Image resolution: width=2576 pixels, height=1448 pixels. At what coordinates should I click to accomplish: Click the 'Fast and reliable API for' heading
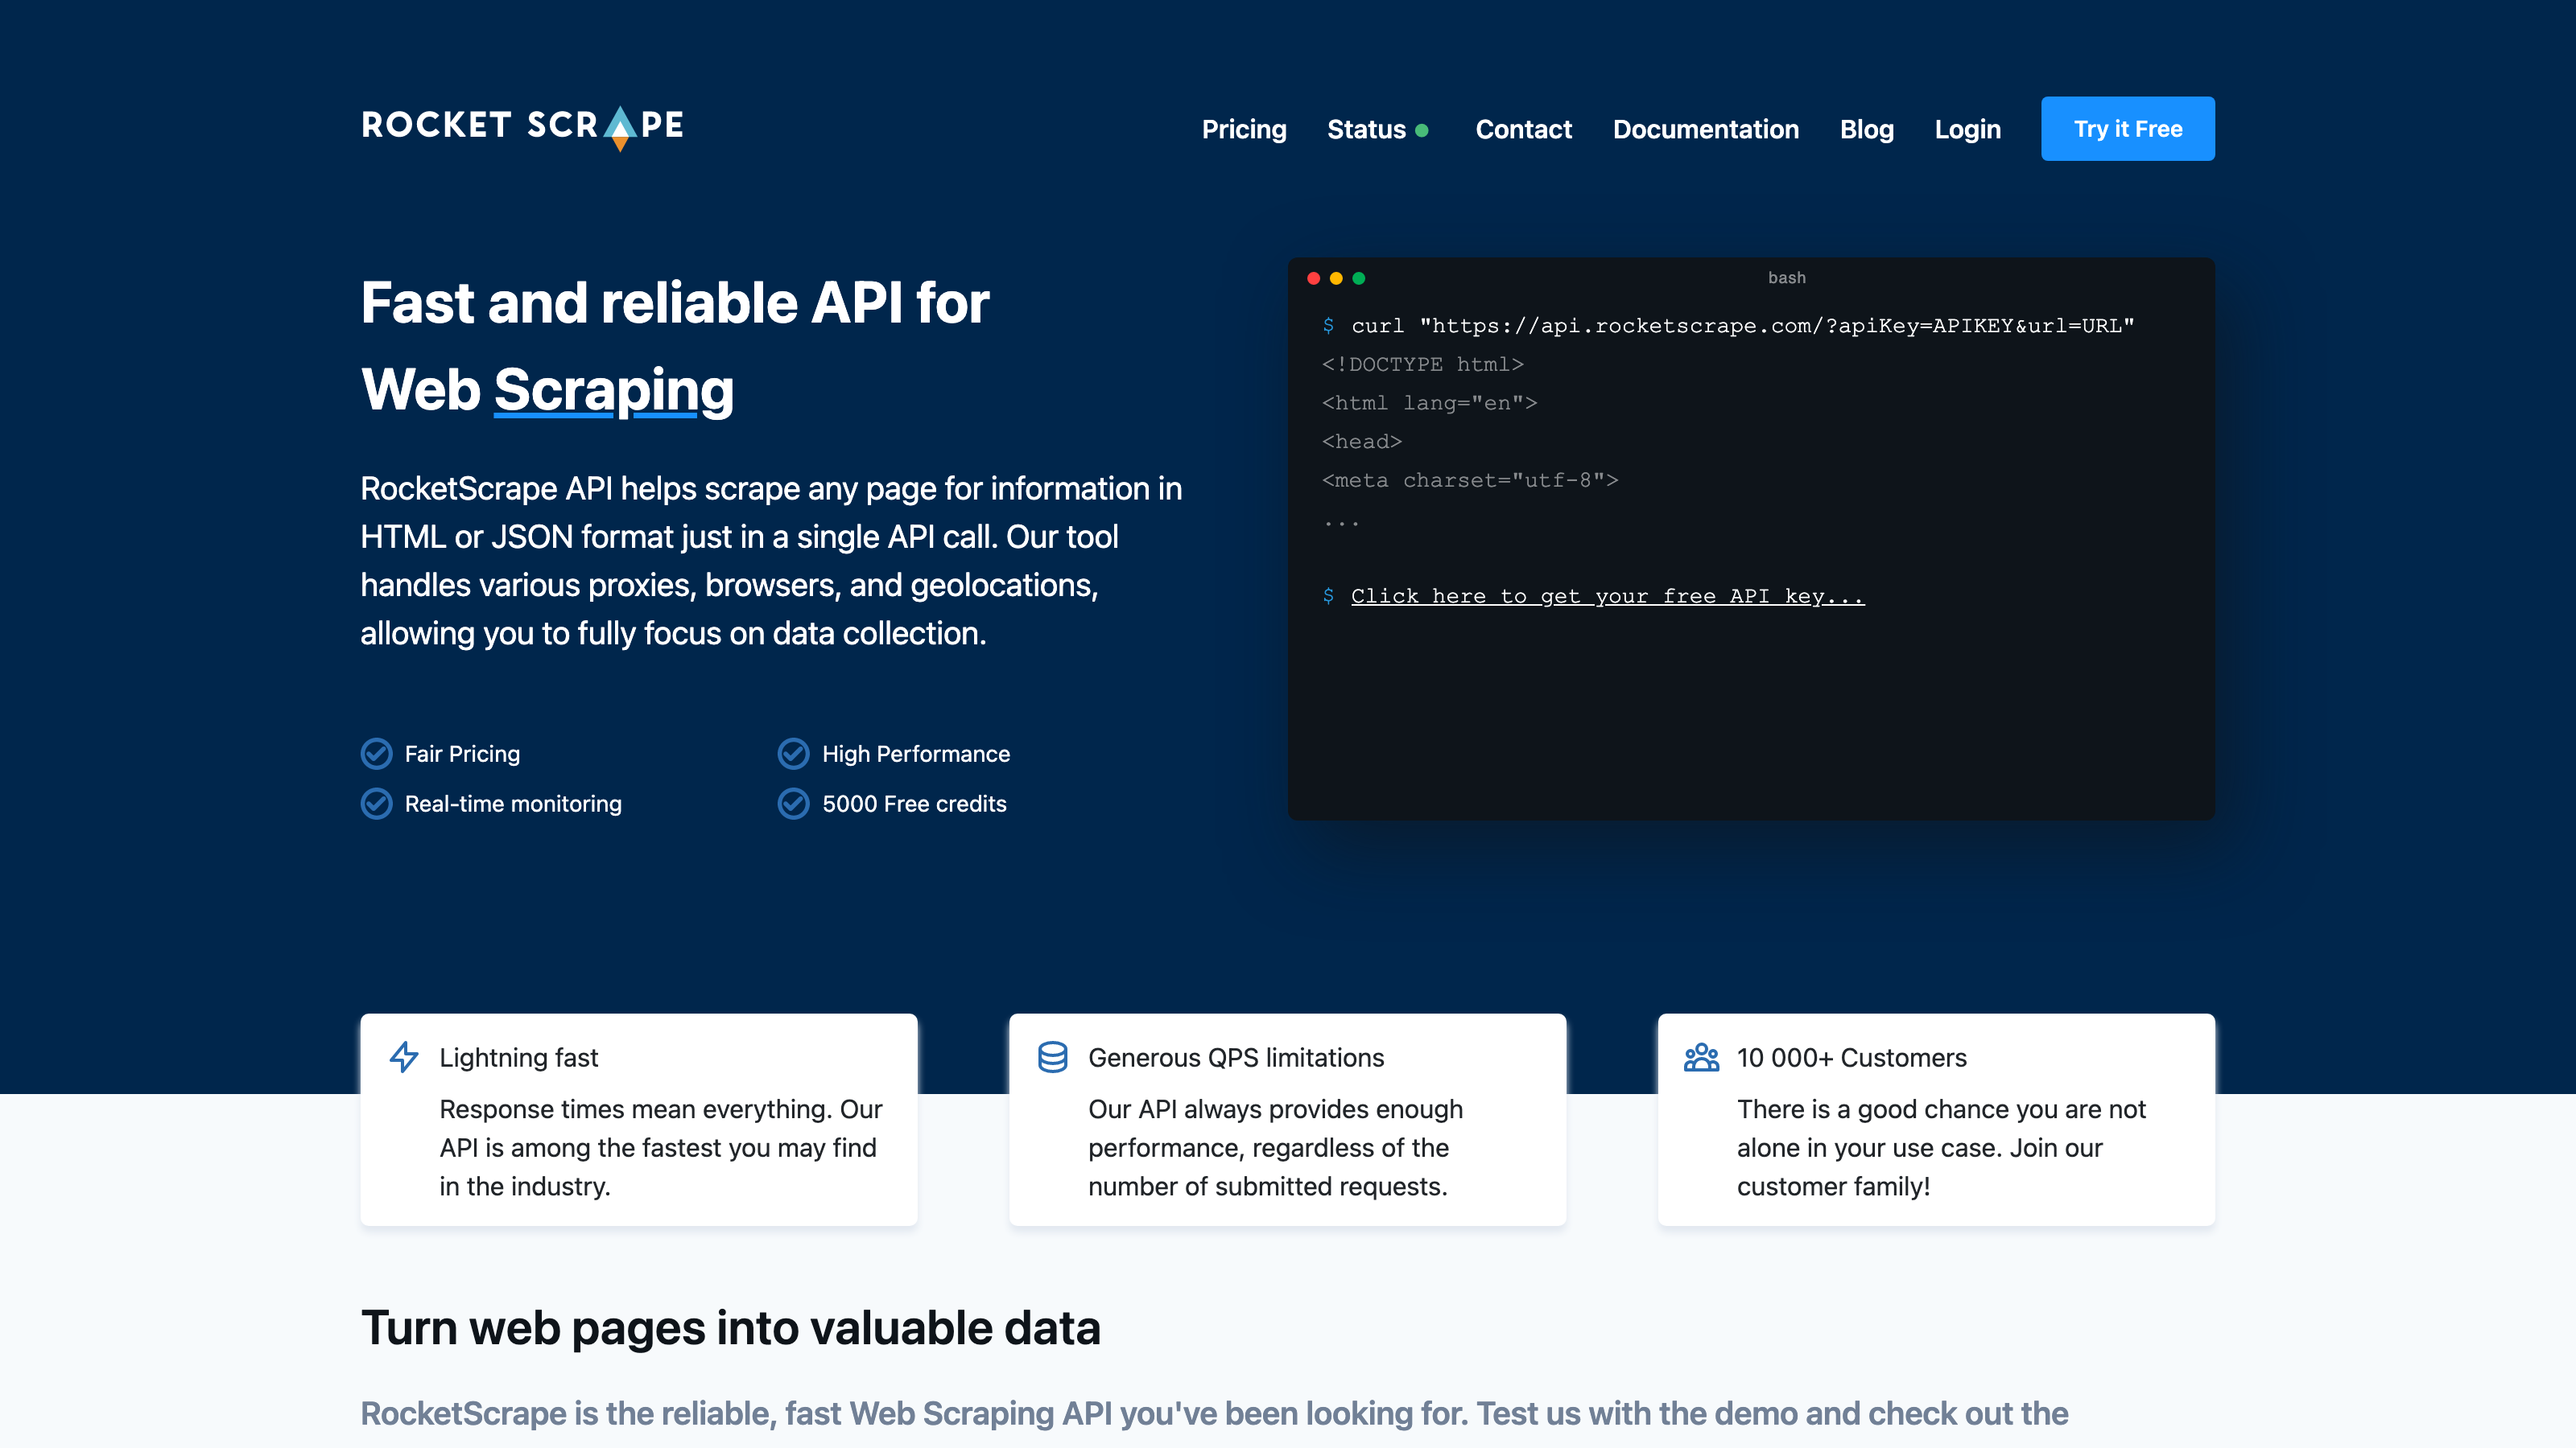click(675, 304)
